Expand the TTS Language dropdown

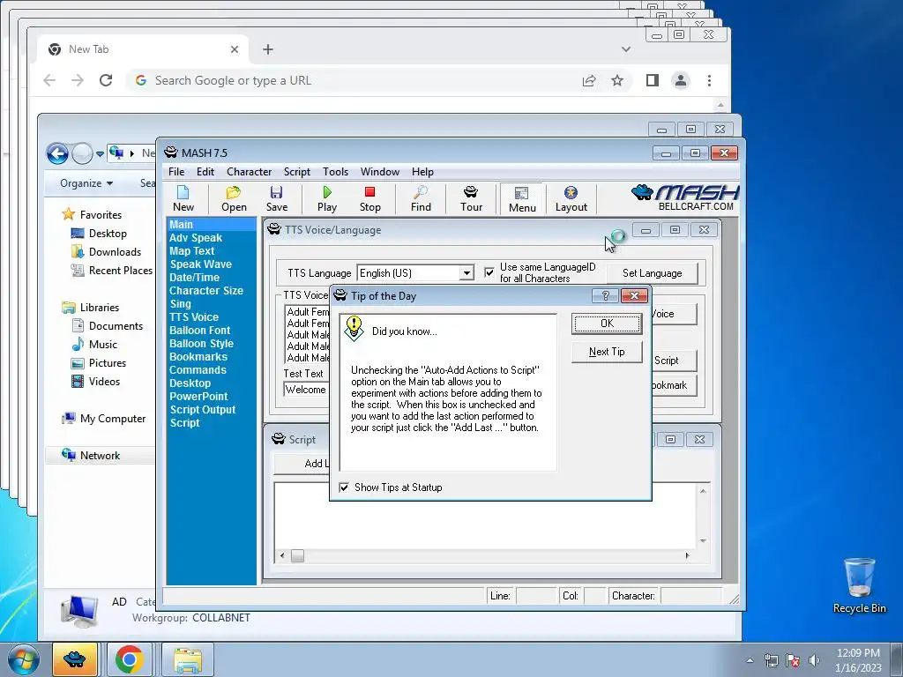click(x=466, y=273)
